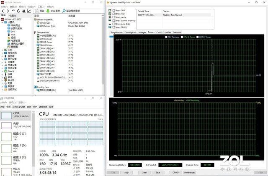Enable Stress GPU(s) checkbox
This screenshot has height=176, width=268.
[x=113, y=28]
